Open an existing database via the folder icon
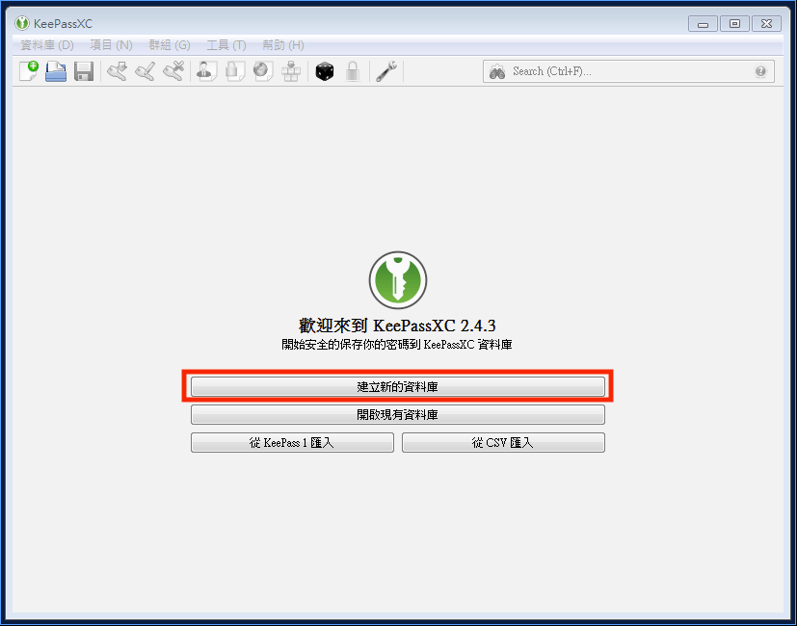The image size is (797, 626). point(55,70)
